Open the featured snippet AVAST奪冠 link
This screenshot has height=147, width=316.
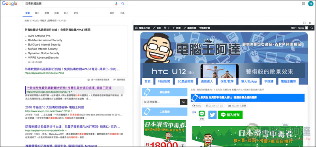click(72, 69)
